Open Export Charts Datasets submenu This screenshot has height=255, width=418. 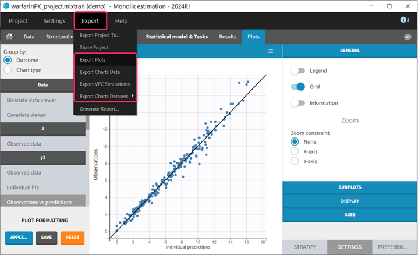click(105, 96)
